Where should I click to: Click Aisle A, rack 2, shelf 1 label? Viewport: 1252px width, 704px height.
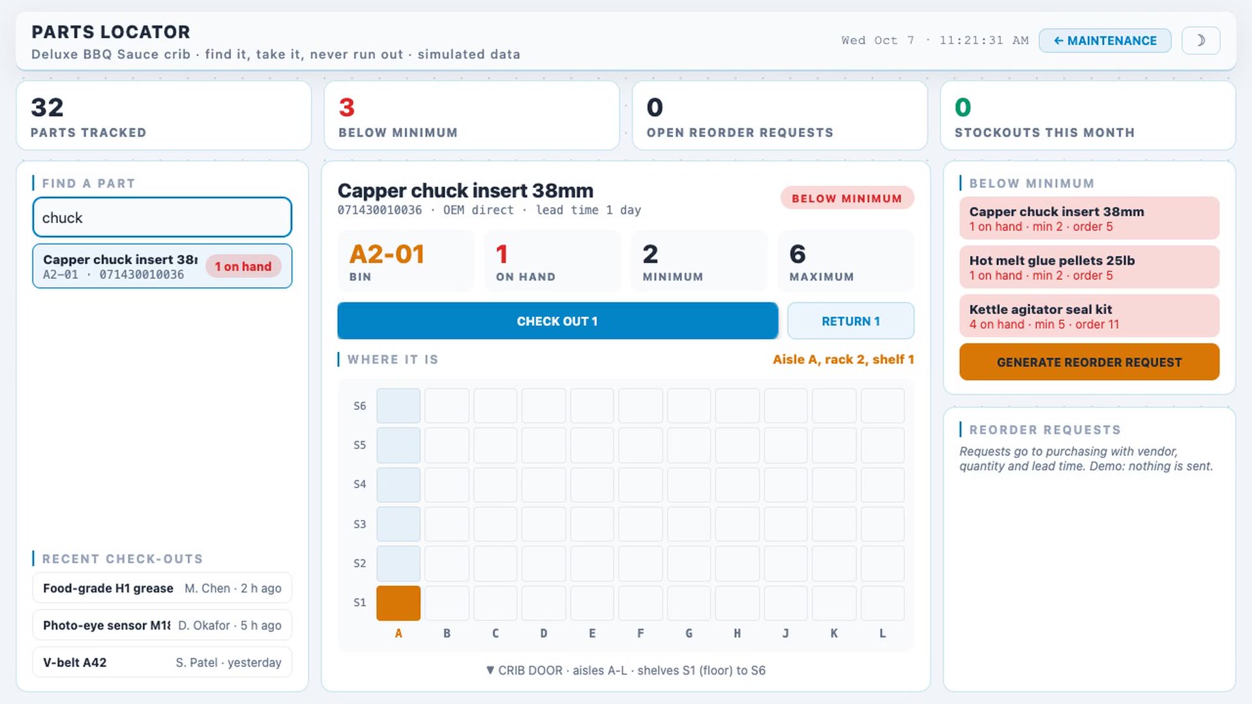coord(843,359)
